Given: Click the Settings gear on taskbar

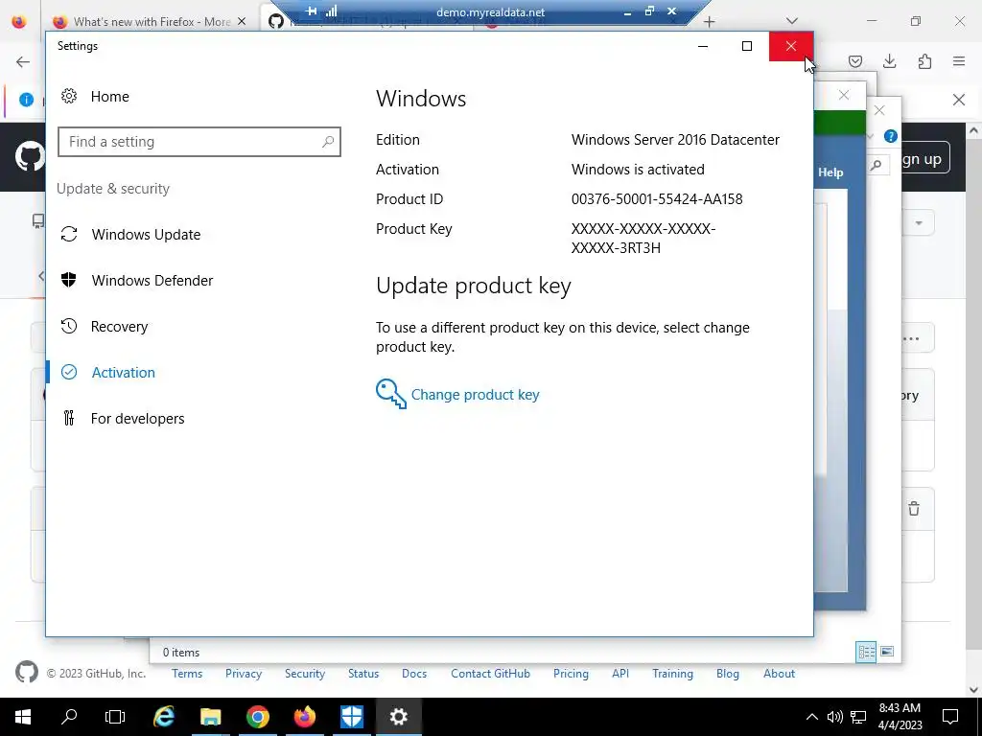Looking at the screenshot, I should click(399, 717).
